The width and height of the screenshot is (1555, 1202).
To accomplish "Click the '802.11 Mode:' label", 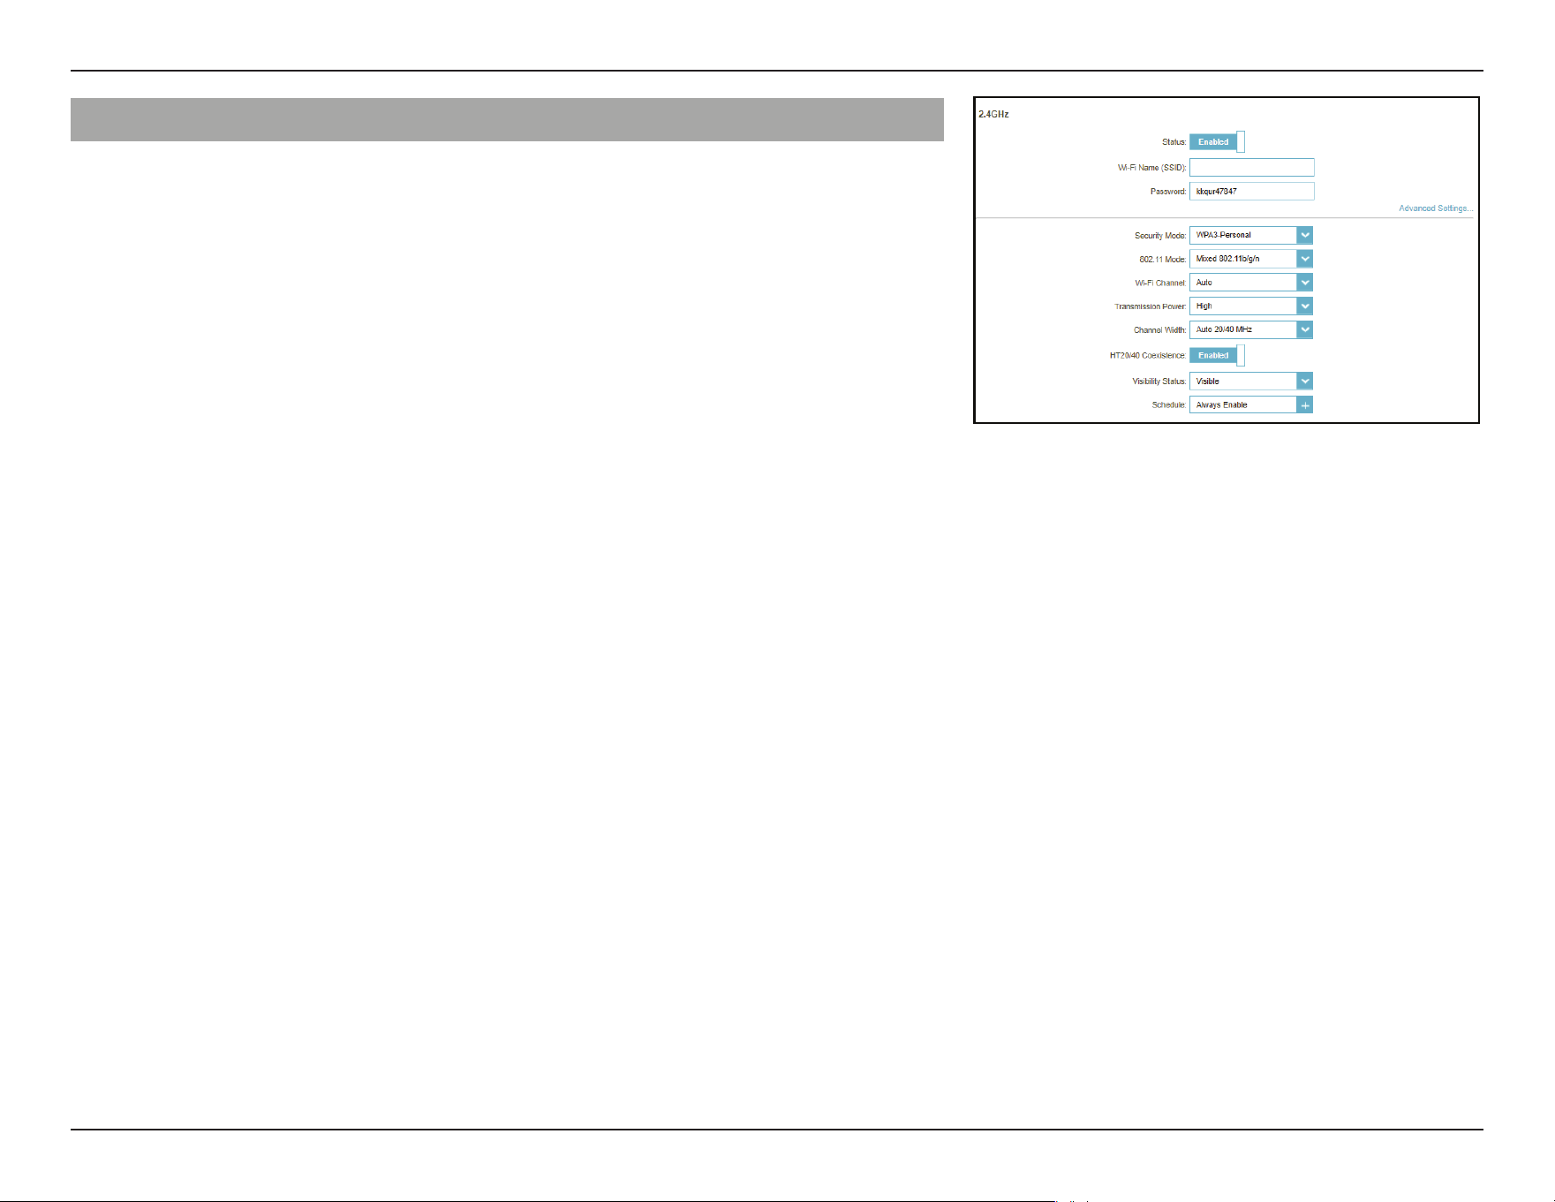I will [x=1163, y=260].
